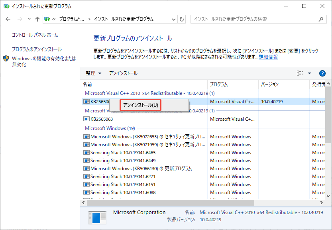Click the Up one level arrow icon

[37, 19]
